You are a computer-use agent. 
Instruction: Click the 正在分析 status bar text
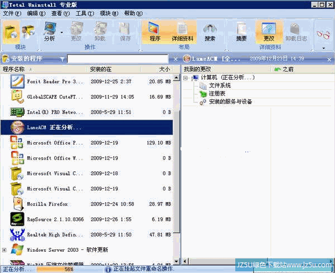[x=17, y=269]
